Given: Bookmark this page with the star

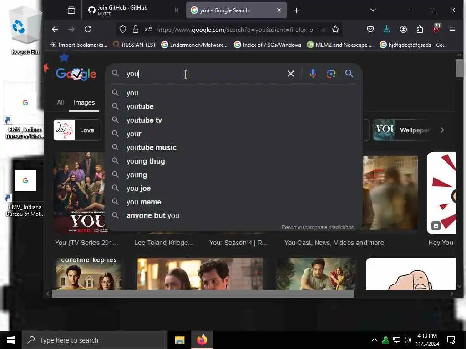Looking at the screenshot, I should tap(335, 29).
